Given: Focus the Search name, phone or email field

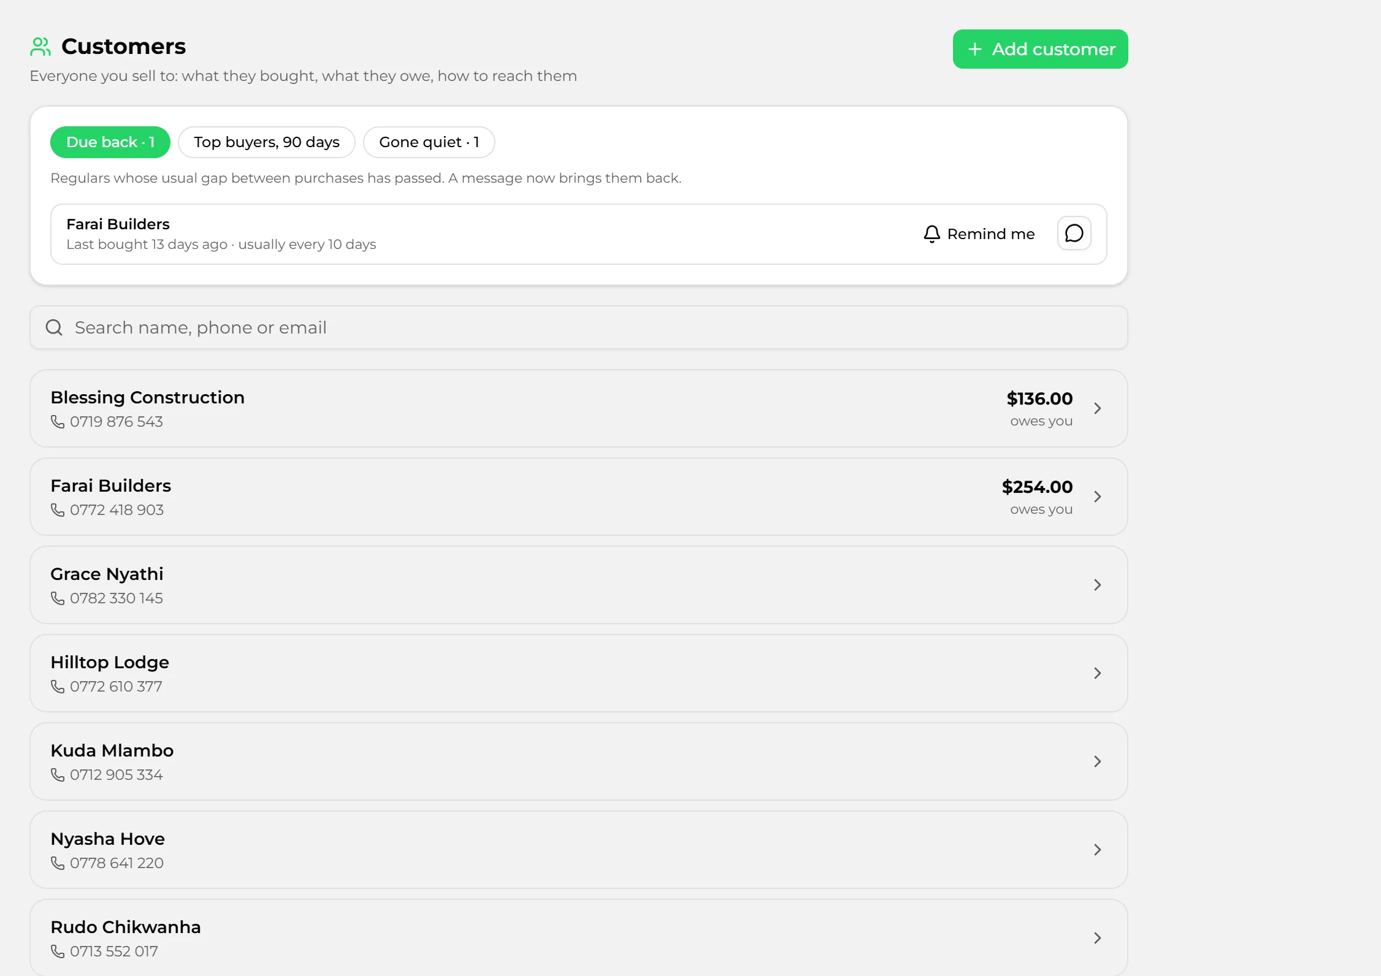Looking at the screenshot, I should [578, 327].
